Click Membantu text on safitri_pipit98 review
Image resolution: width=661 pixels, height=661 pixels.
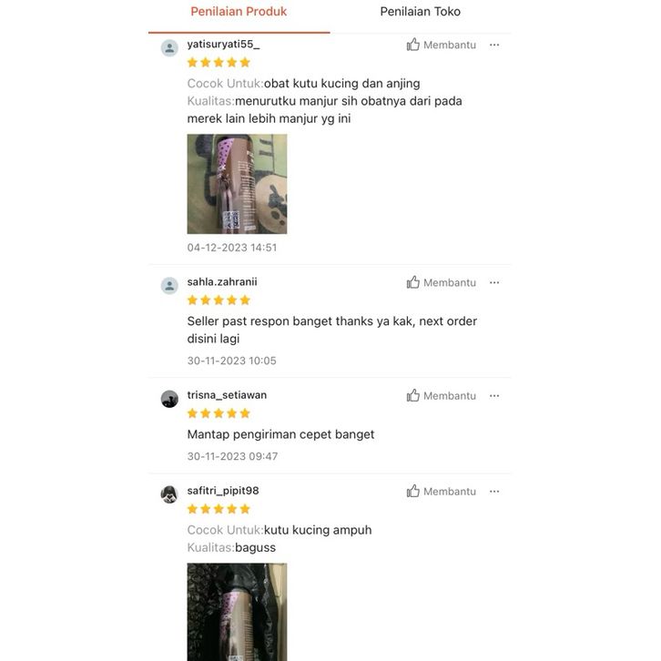[x=450, y=491]
